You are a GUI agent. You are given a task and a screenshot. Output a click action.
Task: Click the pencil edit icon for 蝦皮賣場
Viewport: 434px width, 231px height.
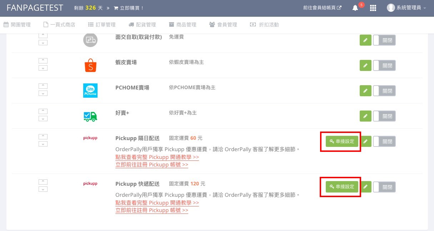[x=365, y=66]
